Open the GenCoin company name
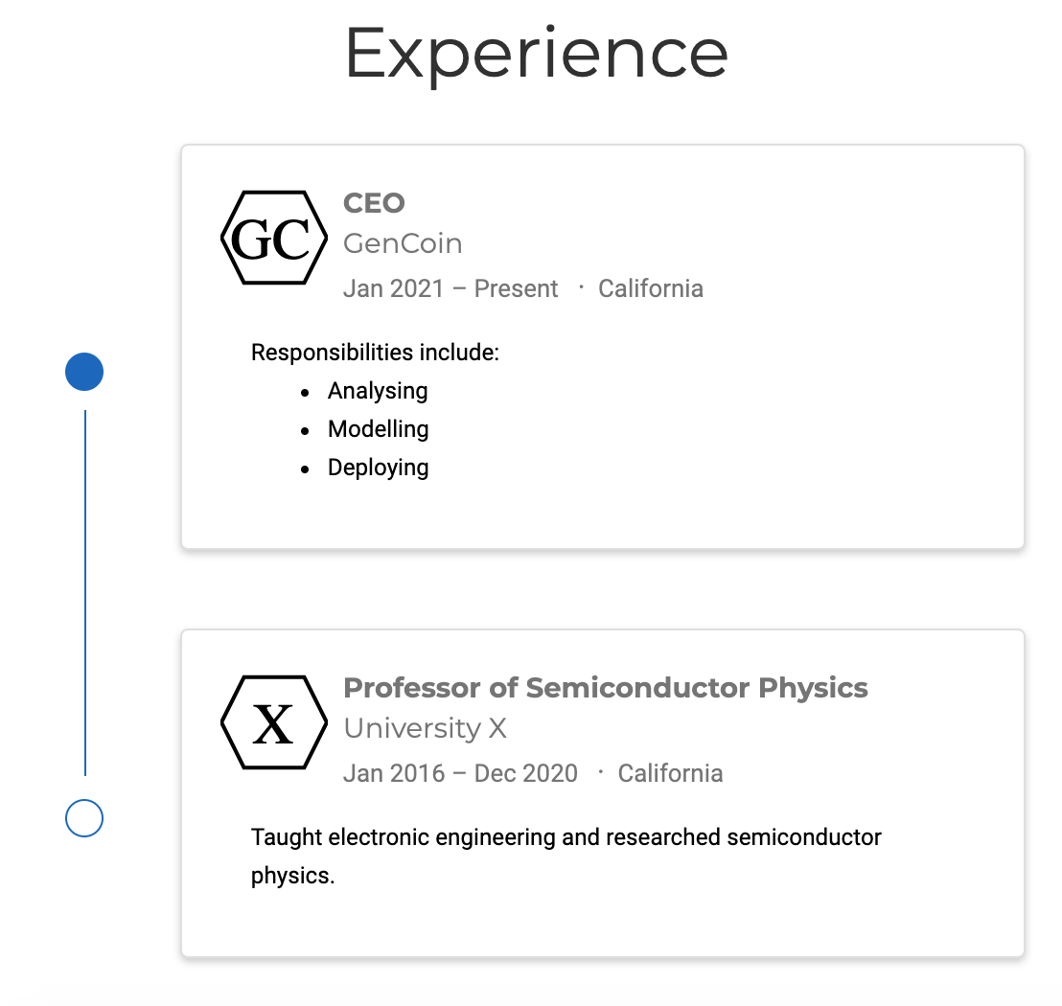The image size is (1062, 1006). (x=403, y=243)
